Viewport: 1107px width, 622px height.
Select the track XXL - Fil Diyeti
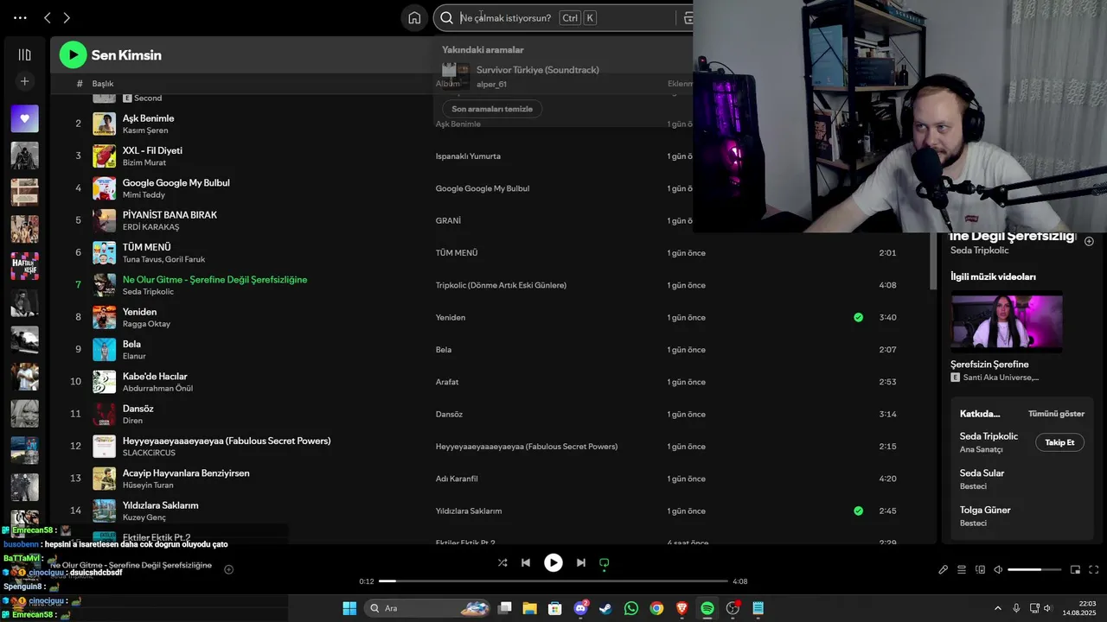152,150
